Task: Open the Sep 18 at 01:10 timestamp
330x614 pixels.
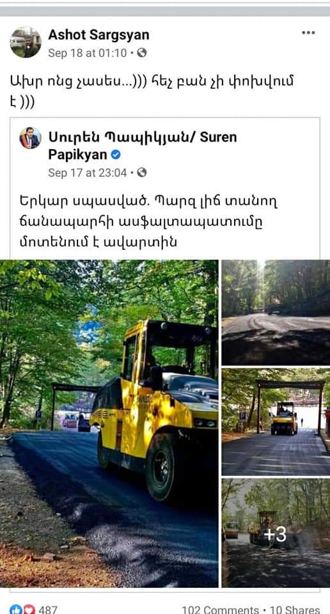Action: (x=87, y=53)
